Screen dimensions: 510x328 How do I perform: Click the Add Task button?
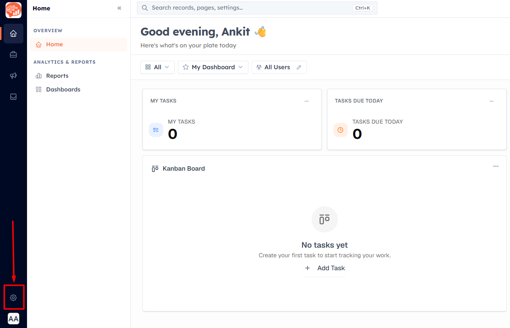point(325,268)
